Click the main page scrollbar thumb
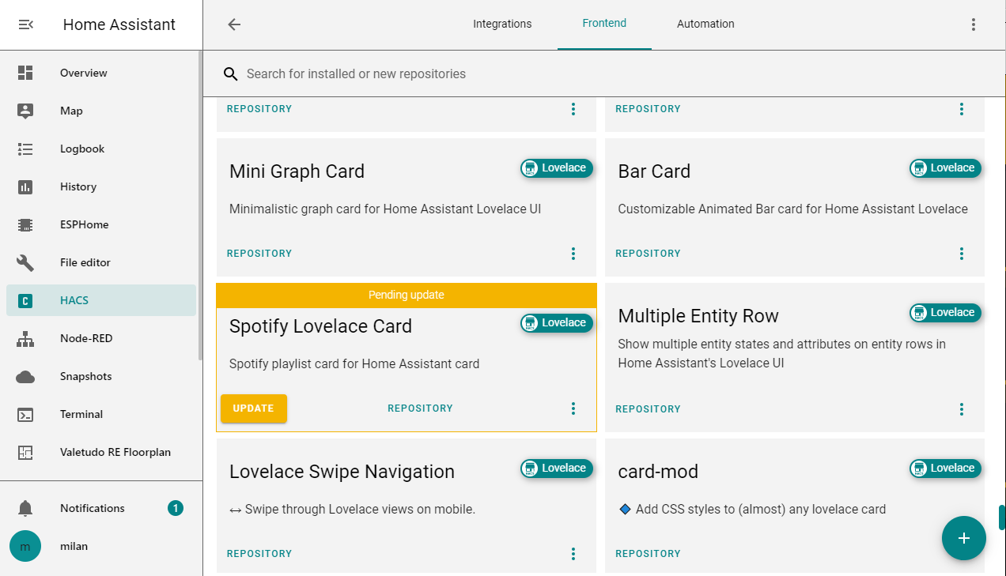1006x576 pixels. [x=1002, y=518]
